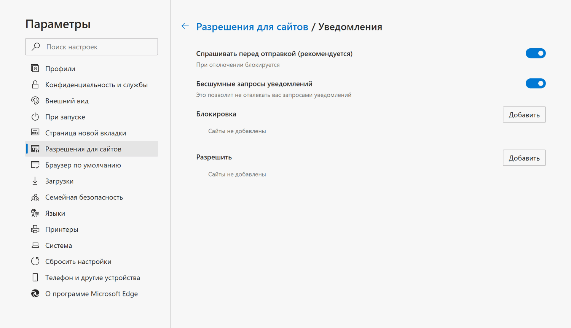Open Разрешения для сайтов breadcrumb link
This screenshot has width=571, height=328.
point(252,27)
